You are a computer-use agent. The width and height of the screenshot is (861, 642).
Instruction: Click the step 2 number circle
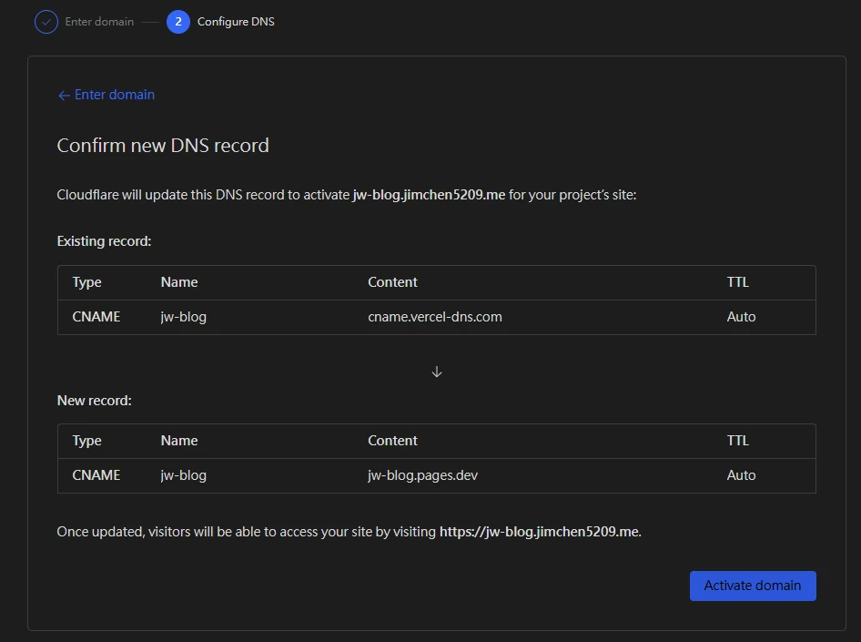pos(178,22)
